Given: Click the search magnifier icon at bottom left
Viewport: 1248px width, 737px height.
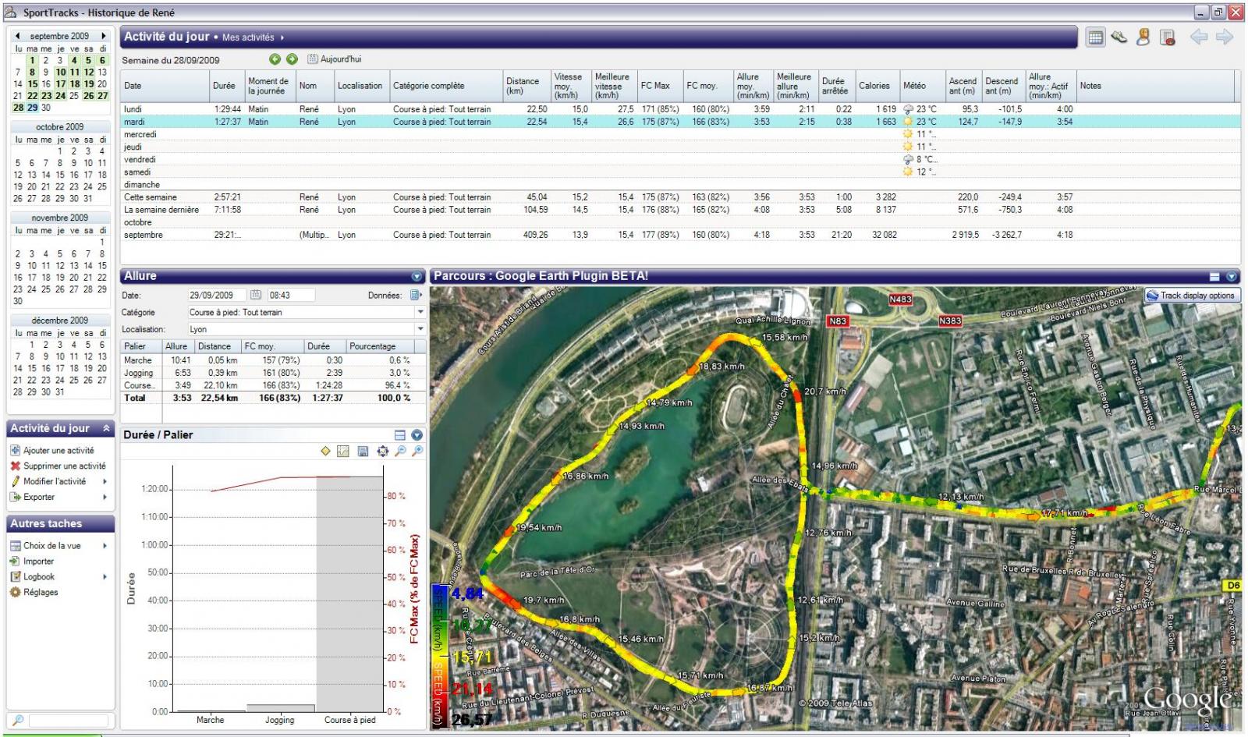Looking at the screenshot, I should tap(18, 721).
